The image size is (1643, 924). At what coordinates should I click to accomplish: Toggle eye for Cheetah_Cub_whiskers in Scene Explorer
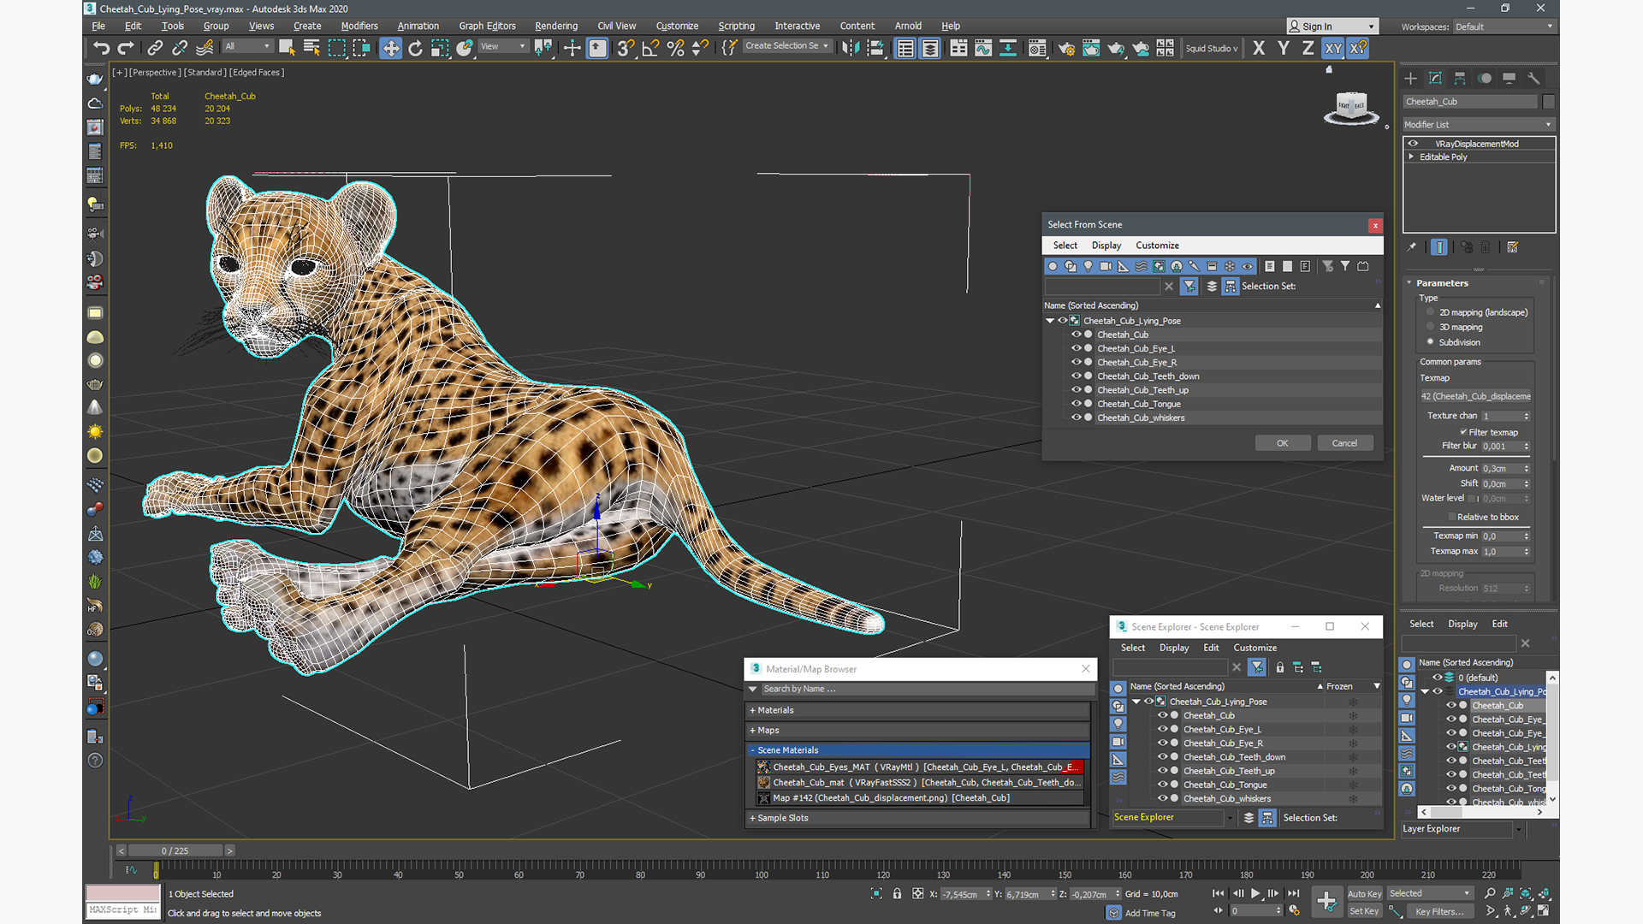[x=1162, y=798]
